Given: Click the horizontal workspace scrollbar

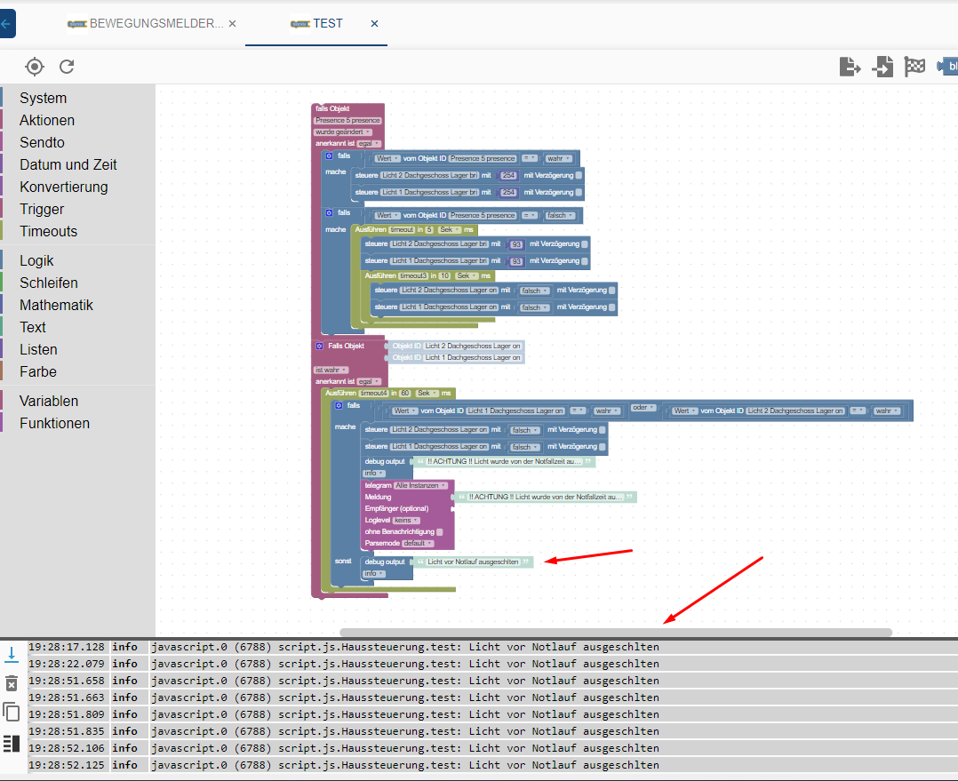Looking at the screenshot, I should tap(615, 633).
